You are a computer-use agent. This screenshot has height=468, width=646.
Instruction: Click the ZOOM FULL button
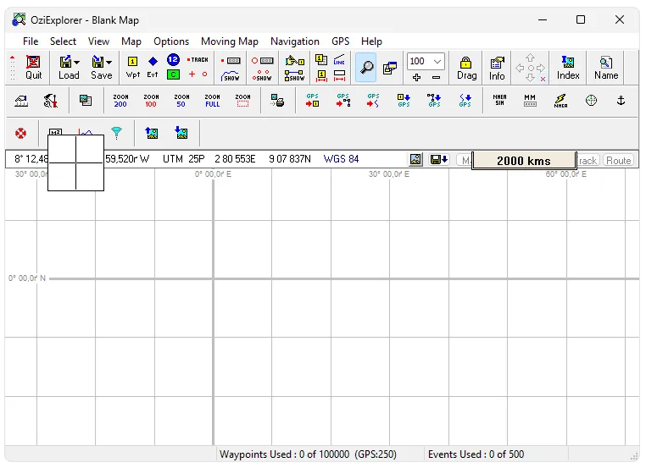(213, 101)
